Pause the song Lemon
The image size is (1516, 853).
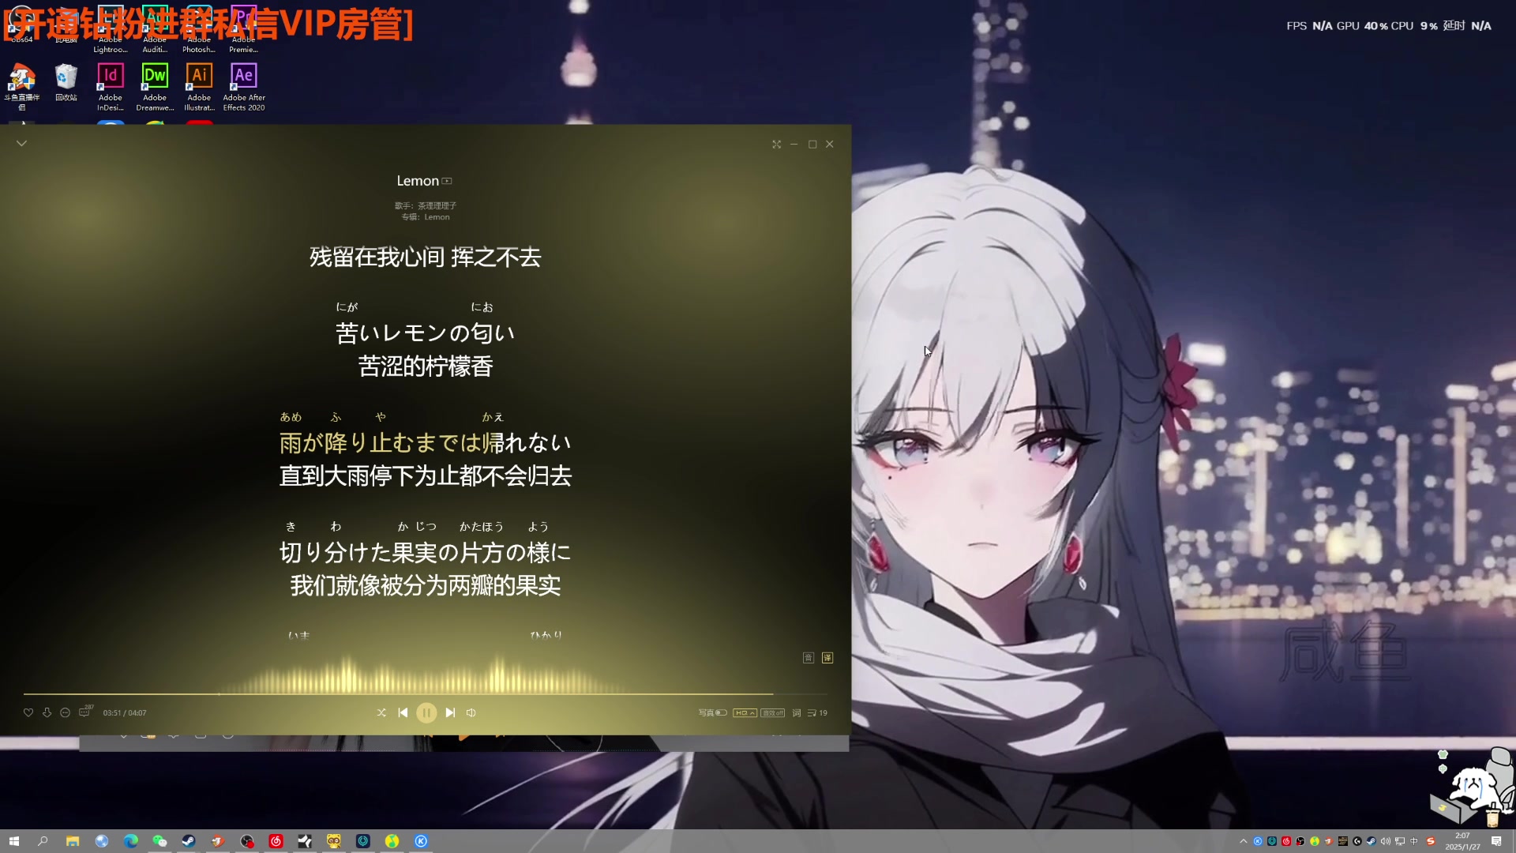click(x=426, y=712)
